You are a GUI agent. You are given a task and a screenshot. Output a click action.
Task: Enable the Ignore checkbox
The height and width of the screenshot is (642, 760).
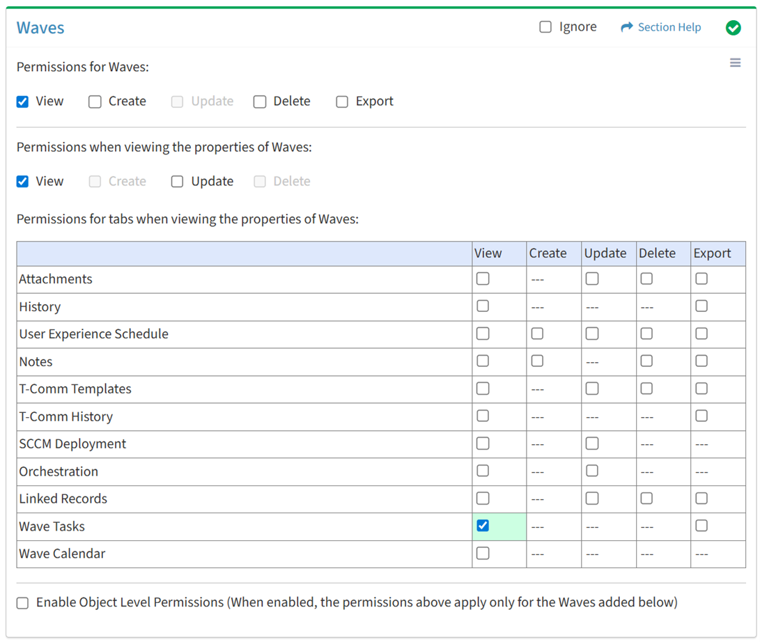point(545,27)
